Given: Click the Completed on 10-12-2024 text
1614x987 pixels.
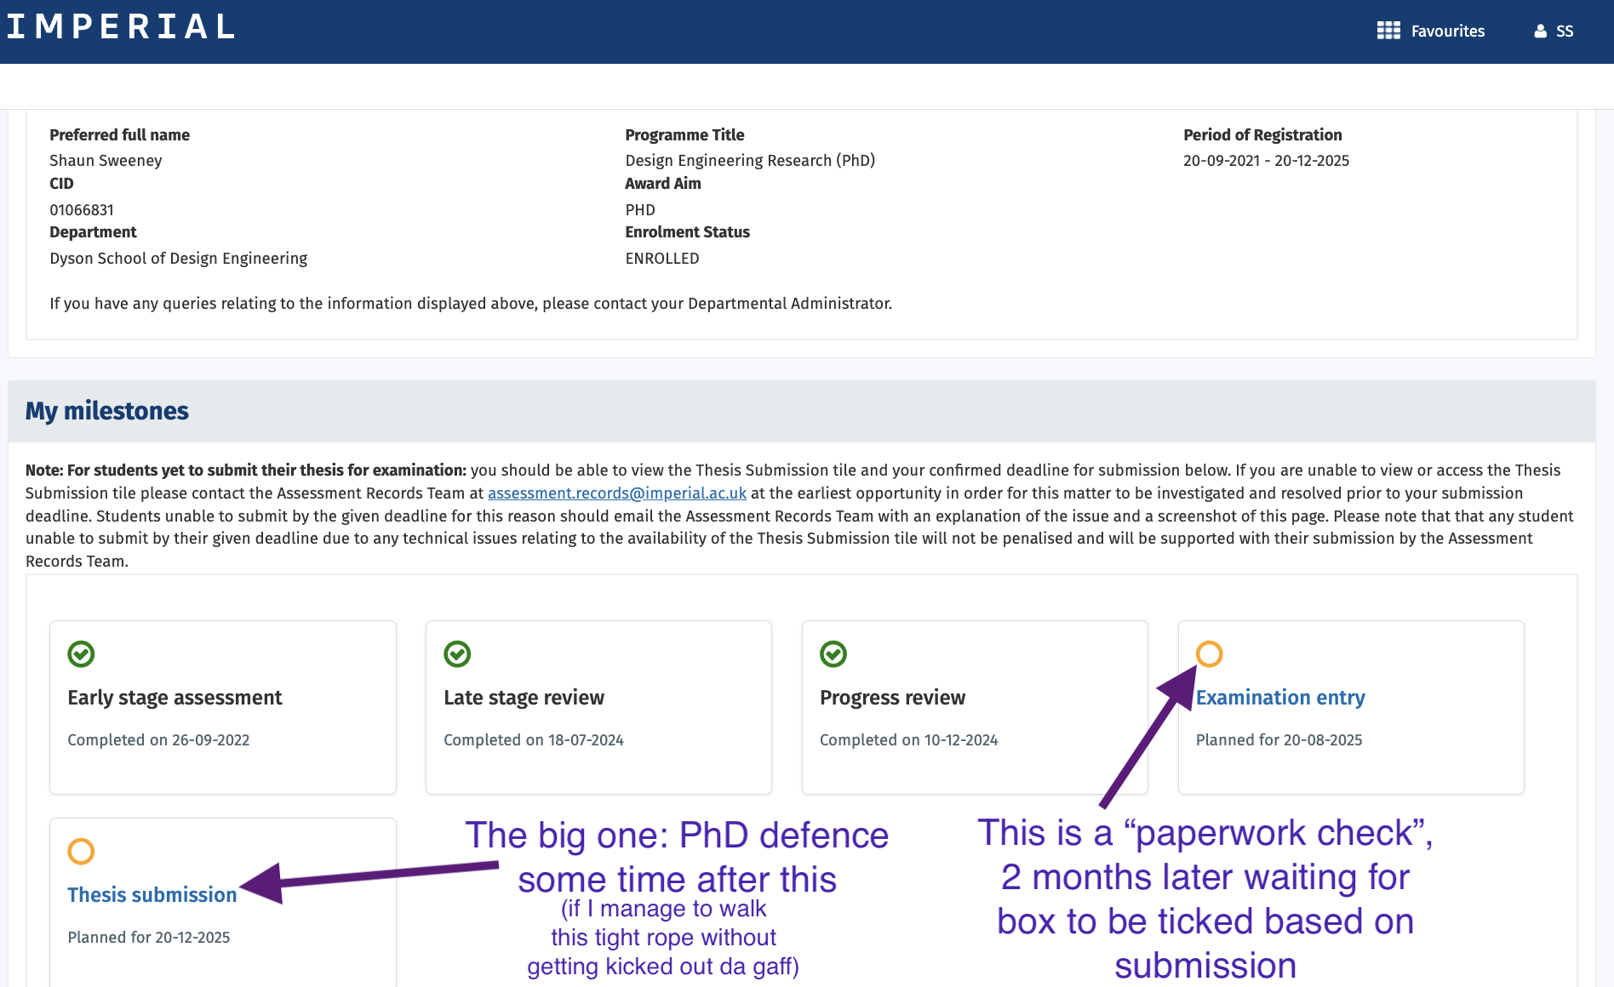Looking at the screenshot, I should tap(908, 740).
